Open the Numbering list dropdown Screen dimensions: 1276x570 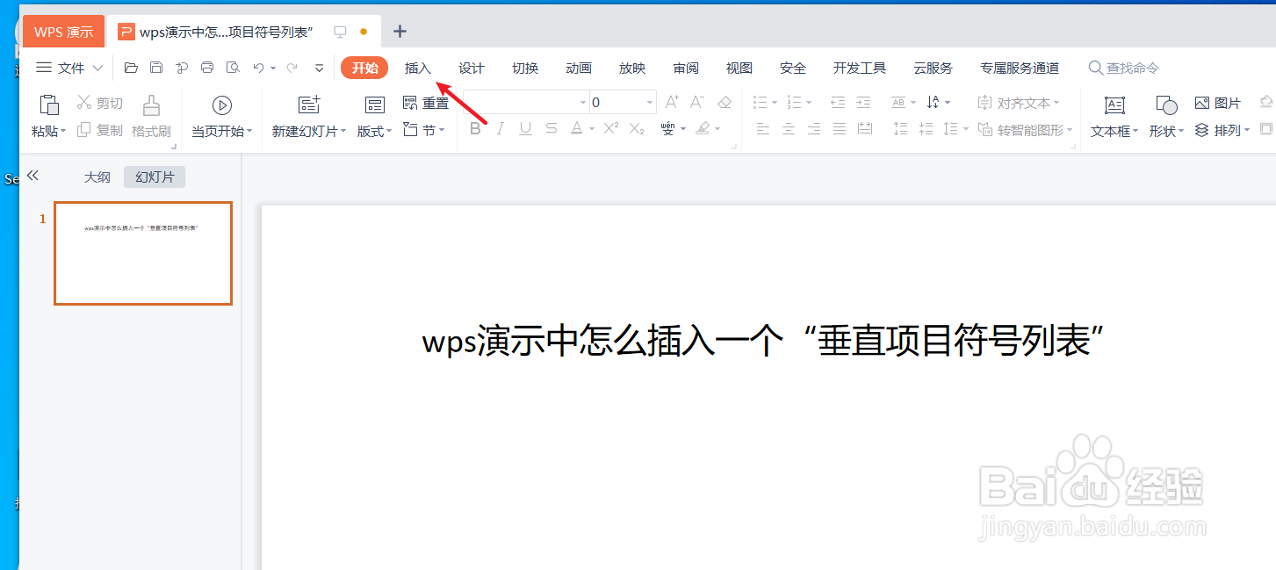pos(808,103)
